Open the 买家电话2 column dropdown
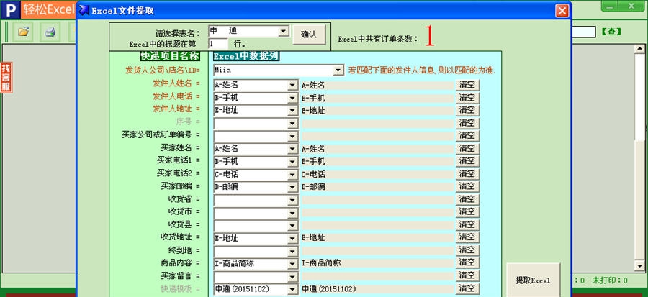This screenshot has width=648, height=297. pos(292,175)
